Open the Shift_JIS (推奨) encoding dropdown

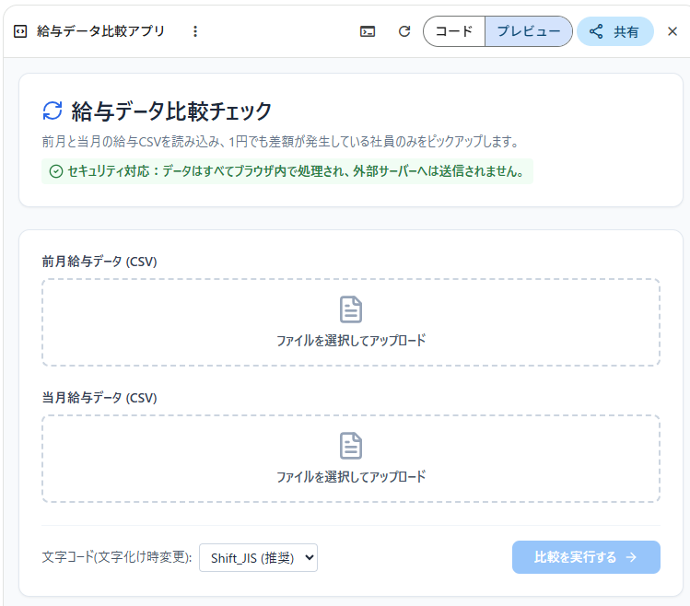pyautogui.click(x=259, y=557)
